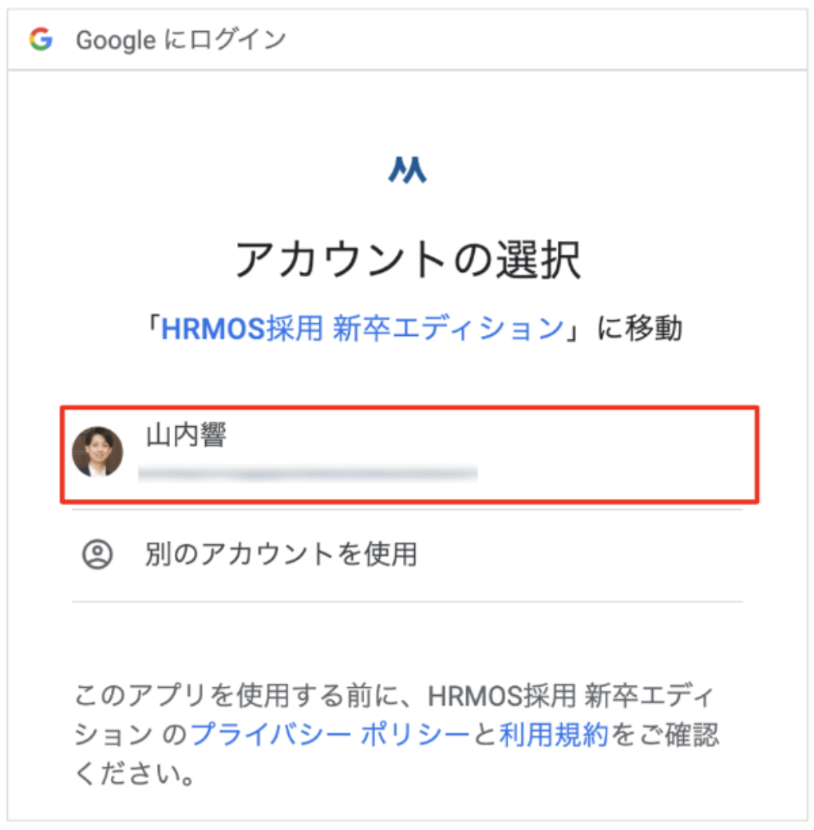Open the HRMOS採用 新卒エディション link
This screenshot has height=830, width=814.
(x=362, y=329)
